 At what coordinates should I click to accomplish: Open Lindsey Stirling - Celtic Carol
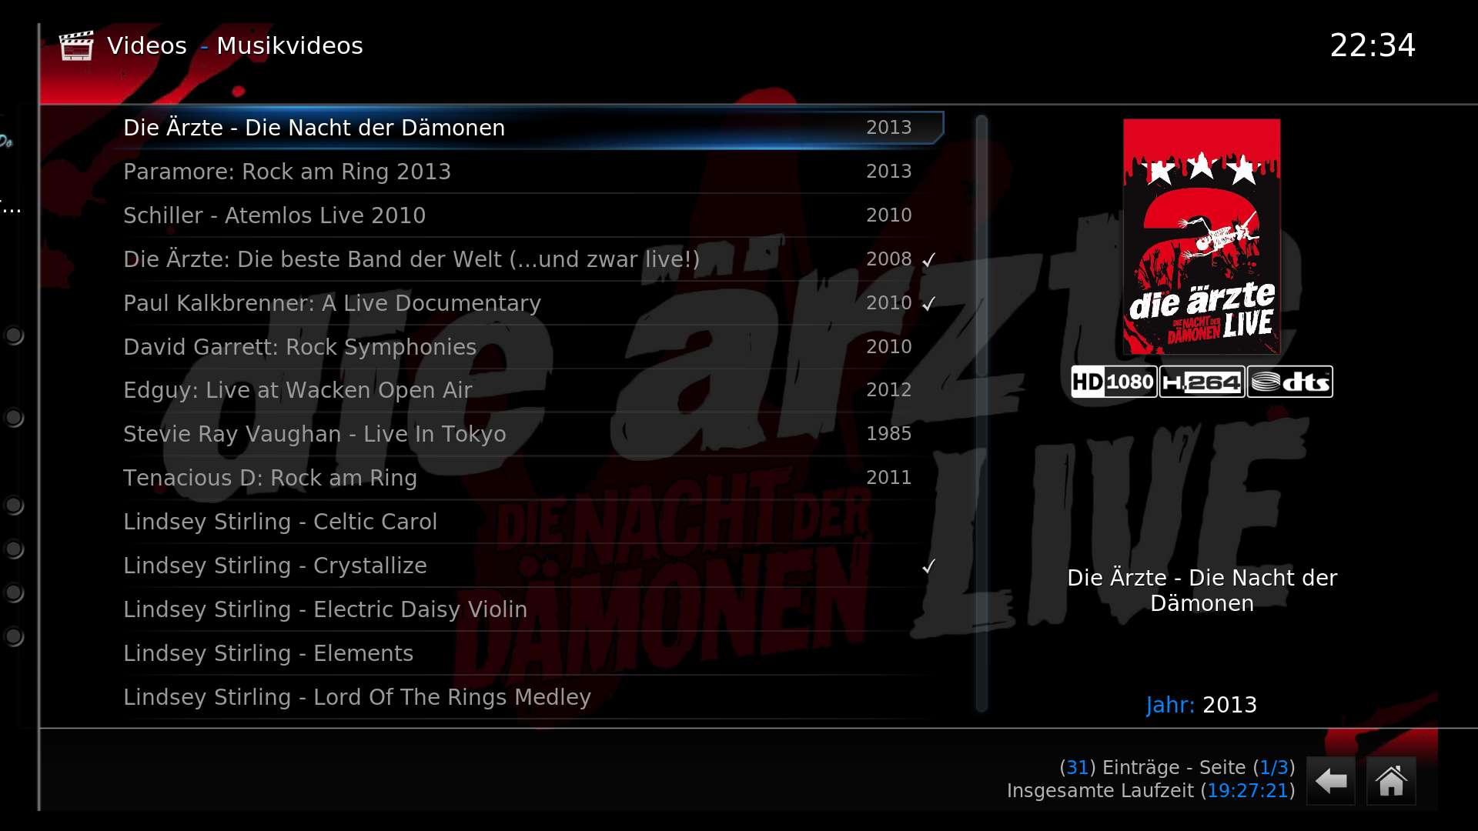point(531,522)
